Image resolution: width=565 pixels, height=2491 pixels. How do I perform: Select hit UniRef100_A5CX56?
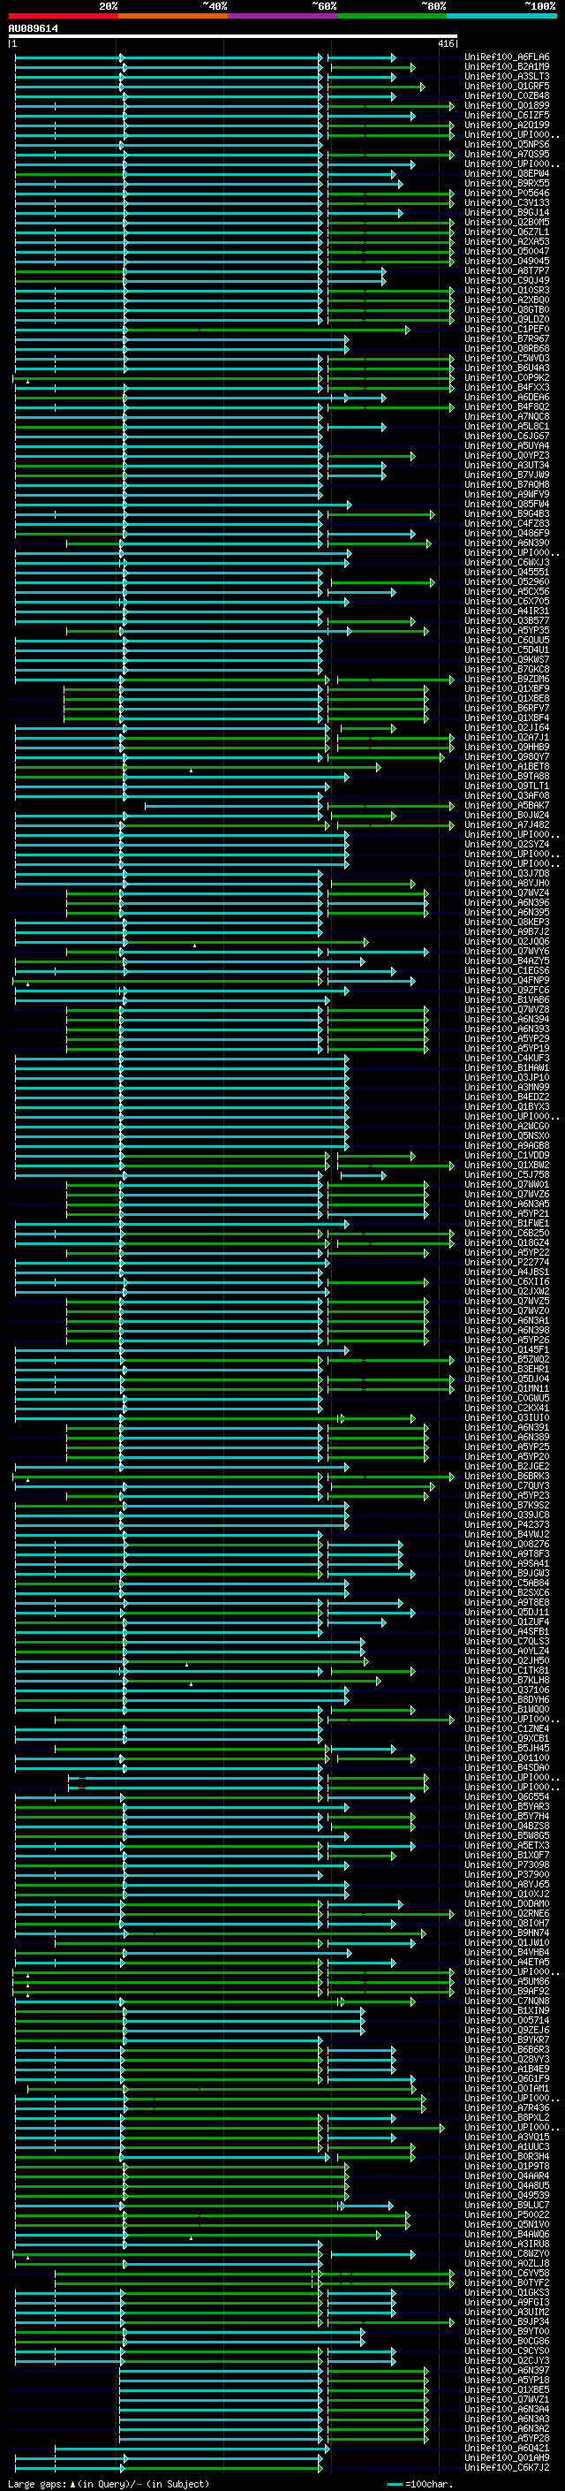click(507, 592)
